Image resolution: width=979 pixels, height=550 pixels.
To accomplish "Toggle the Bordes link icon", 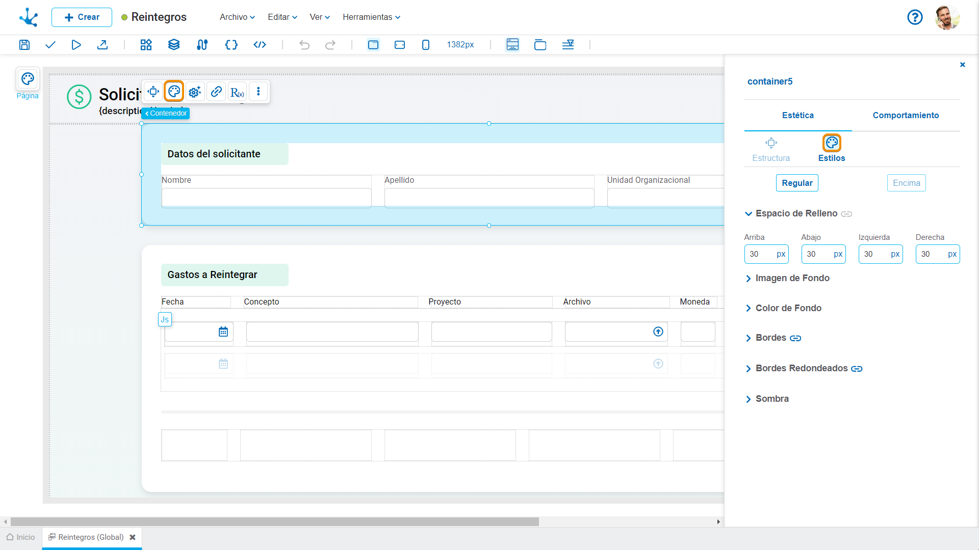I will click(x=795, y=338).
